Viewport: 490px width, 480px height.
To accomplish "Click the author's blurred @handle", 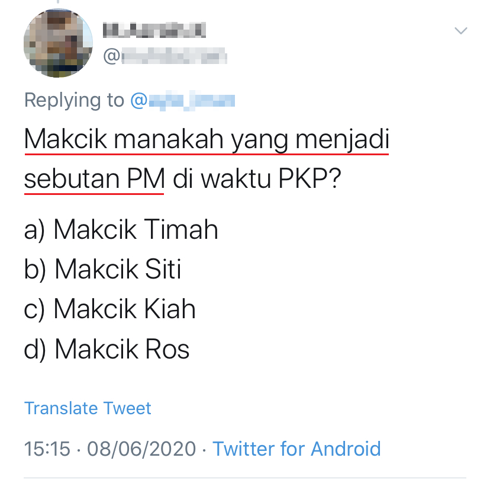I will point(166,56).
